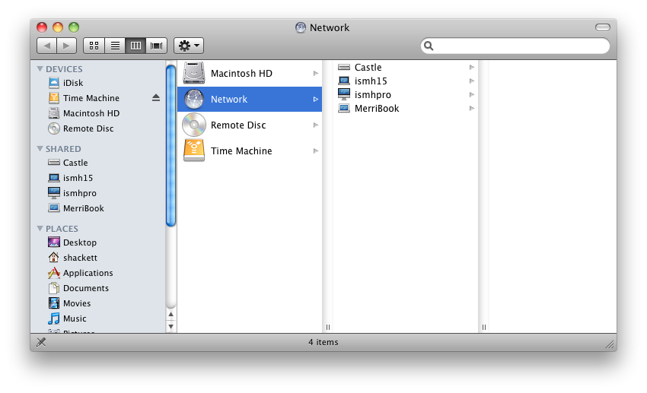Select the Network globe item in the column

(x=250, y=99)
